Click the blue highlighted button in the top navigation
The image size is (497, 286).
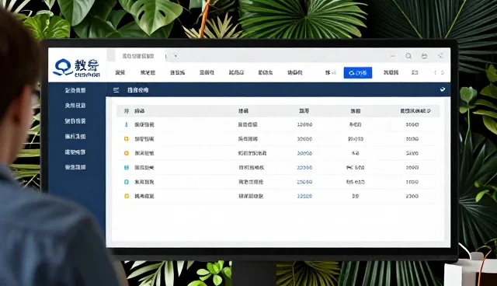[x=358, y=72]
